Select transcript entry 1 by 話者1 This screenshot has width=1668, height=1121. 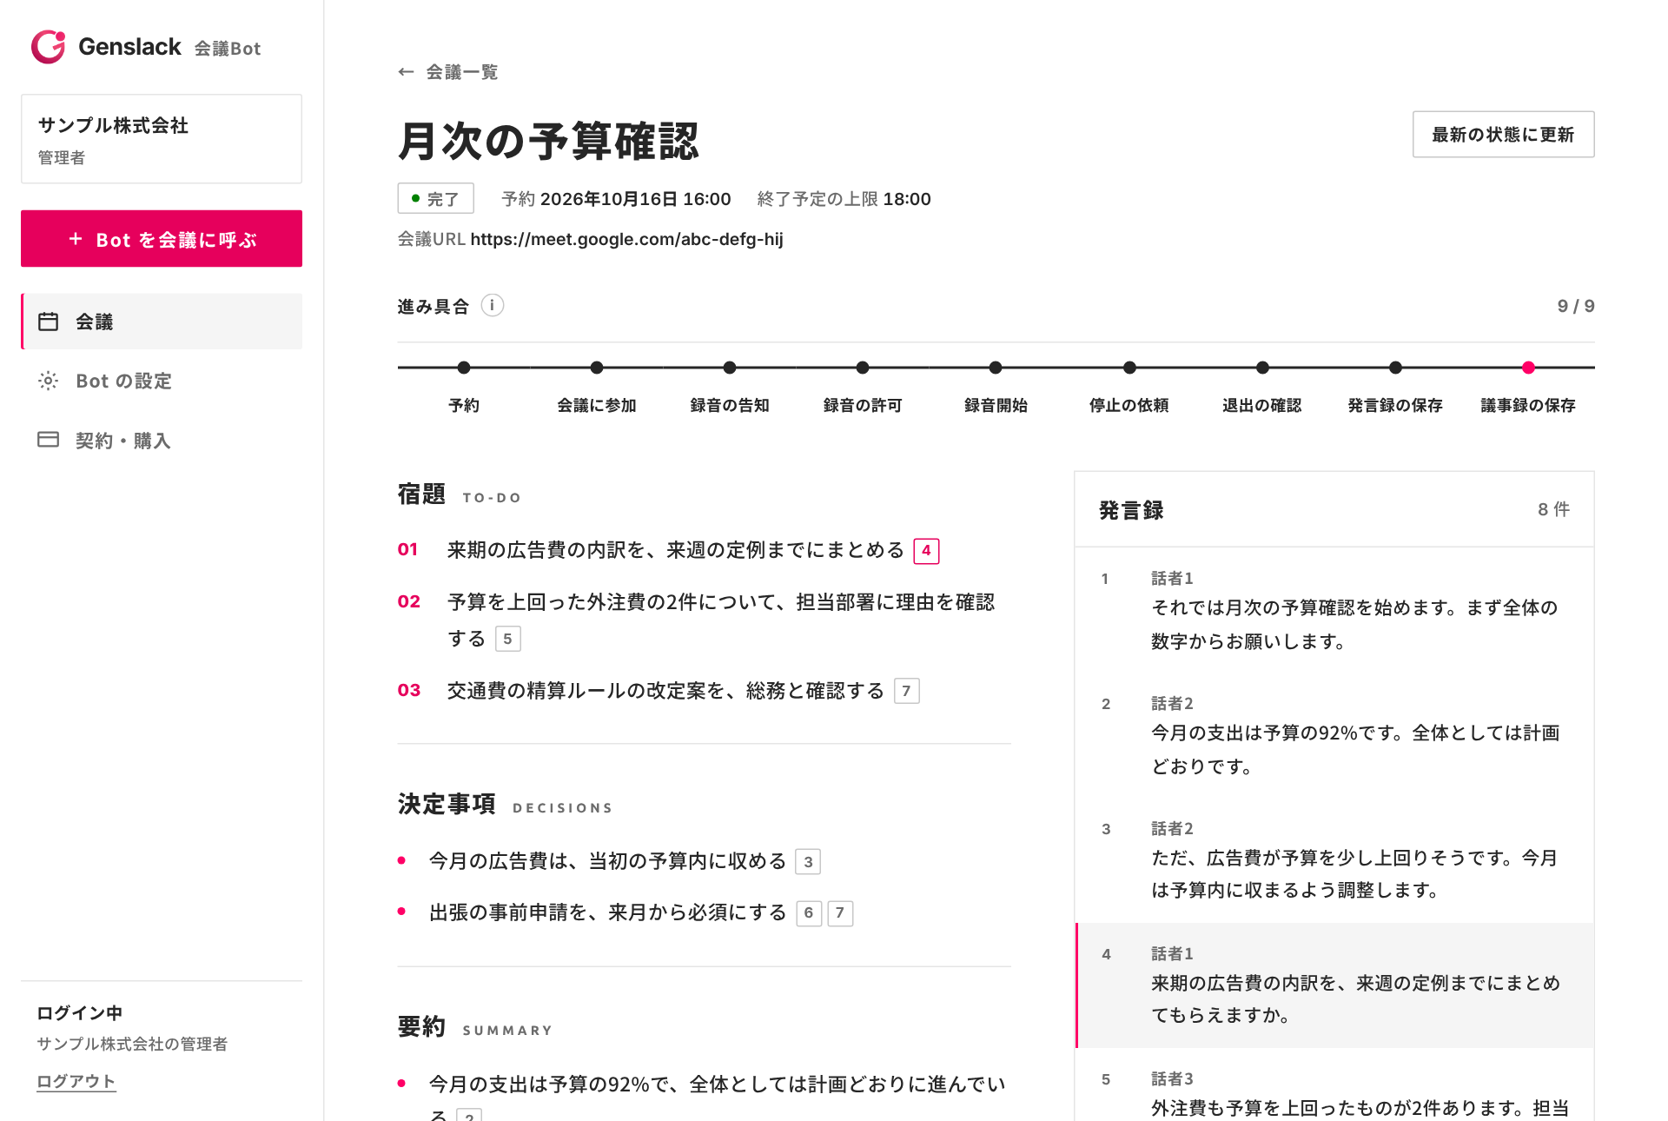(1334, 610)
